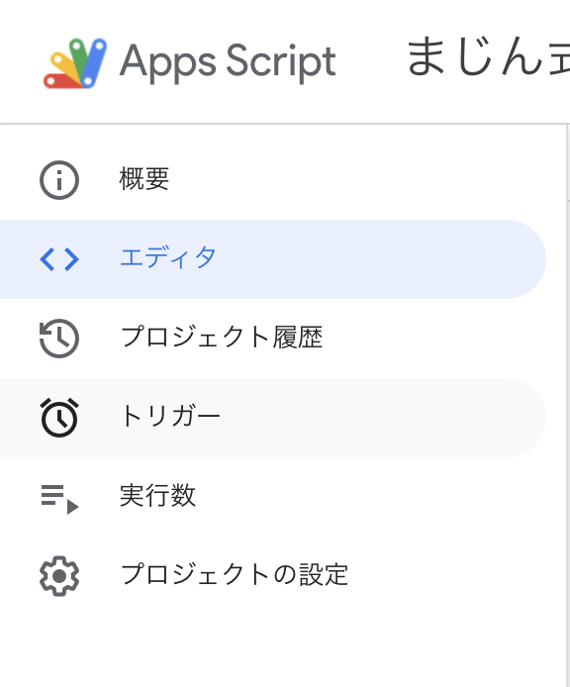Image resolution: width=570 pixels, height=687 pixels.
Task: Open プロジェクトの設定 from the sidebar
Action: click(x=235, y=574)
